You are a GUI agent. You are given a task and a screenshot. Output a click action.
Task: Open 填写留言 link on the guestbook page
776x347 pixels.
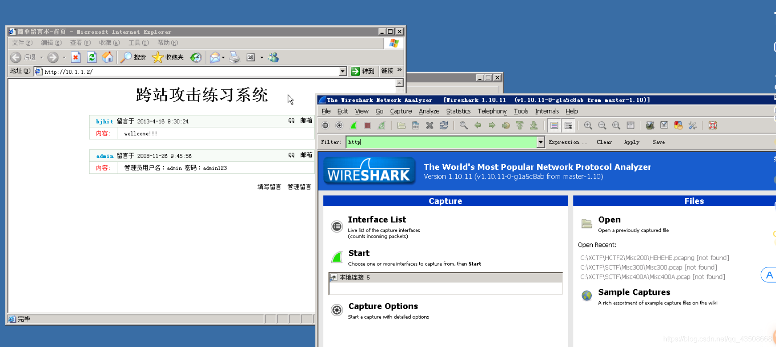[x=269, y=187]
